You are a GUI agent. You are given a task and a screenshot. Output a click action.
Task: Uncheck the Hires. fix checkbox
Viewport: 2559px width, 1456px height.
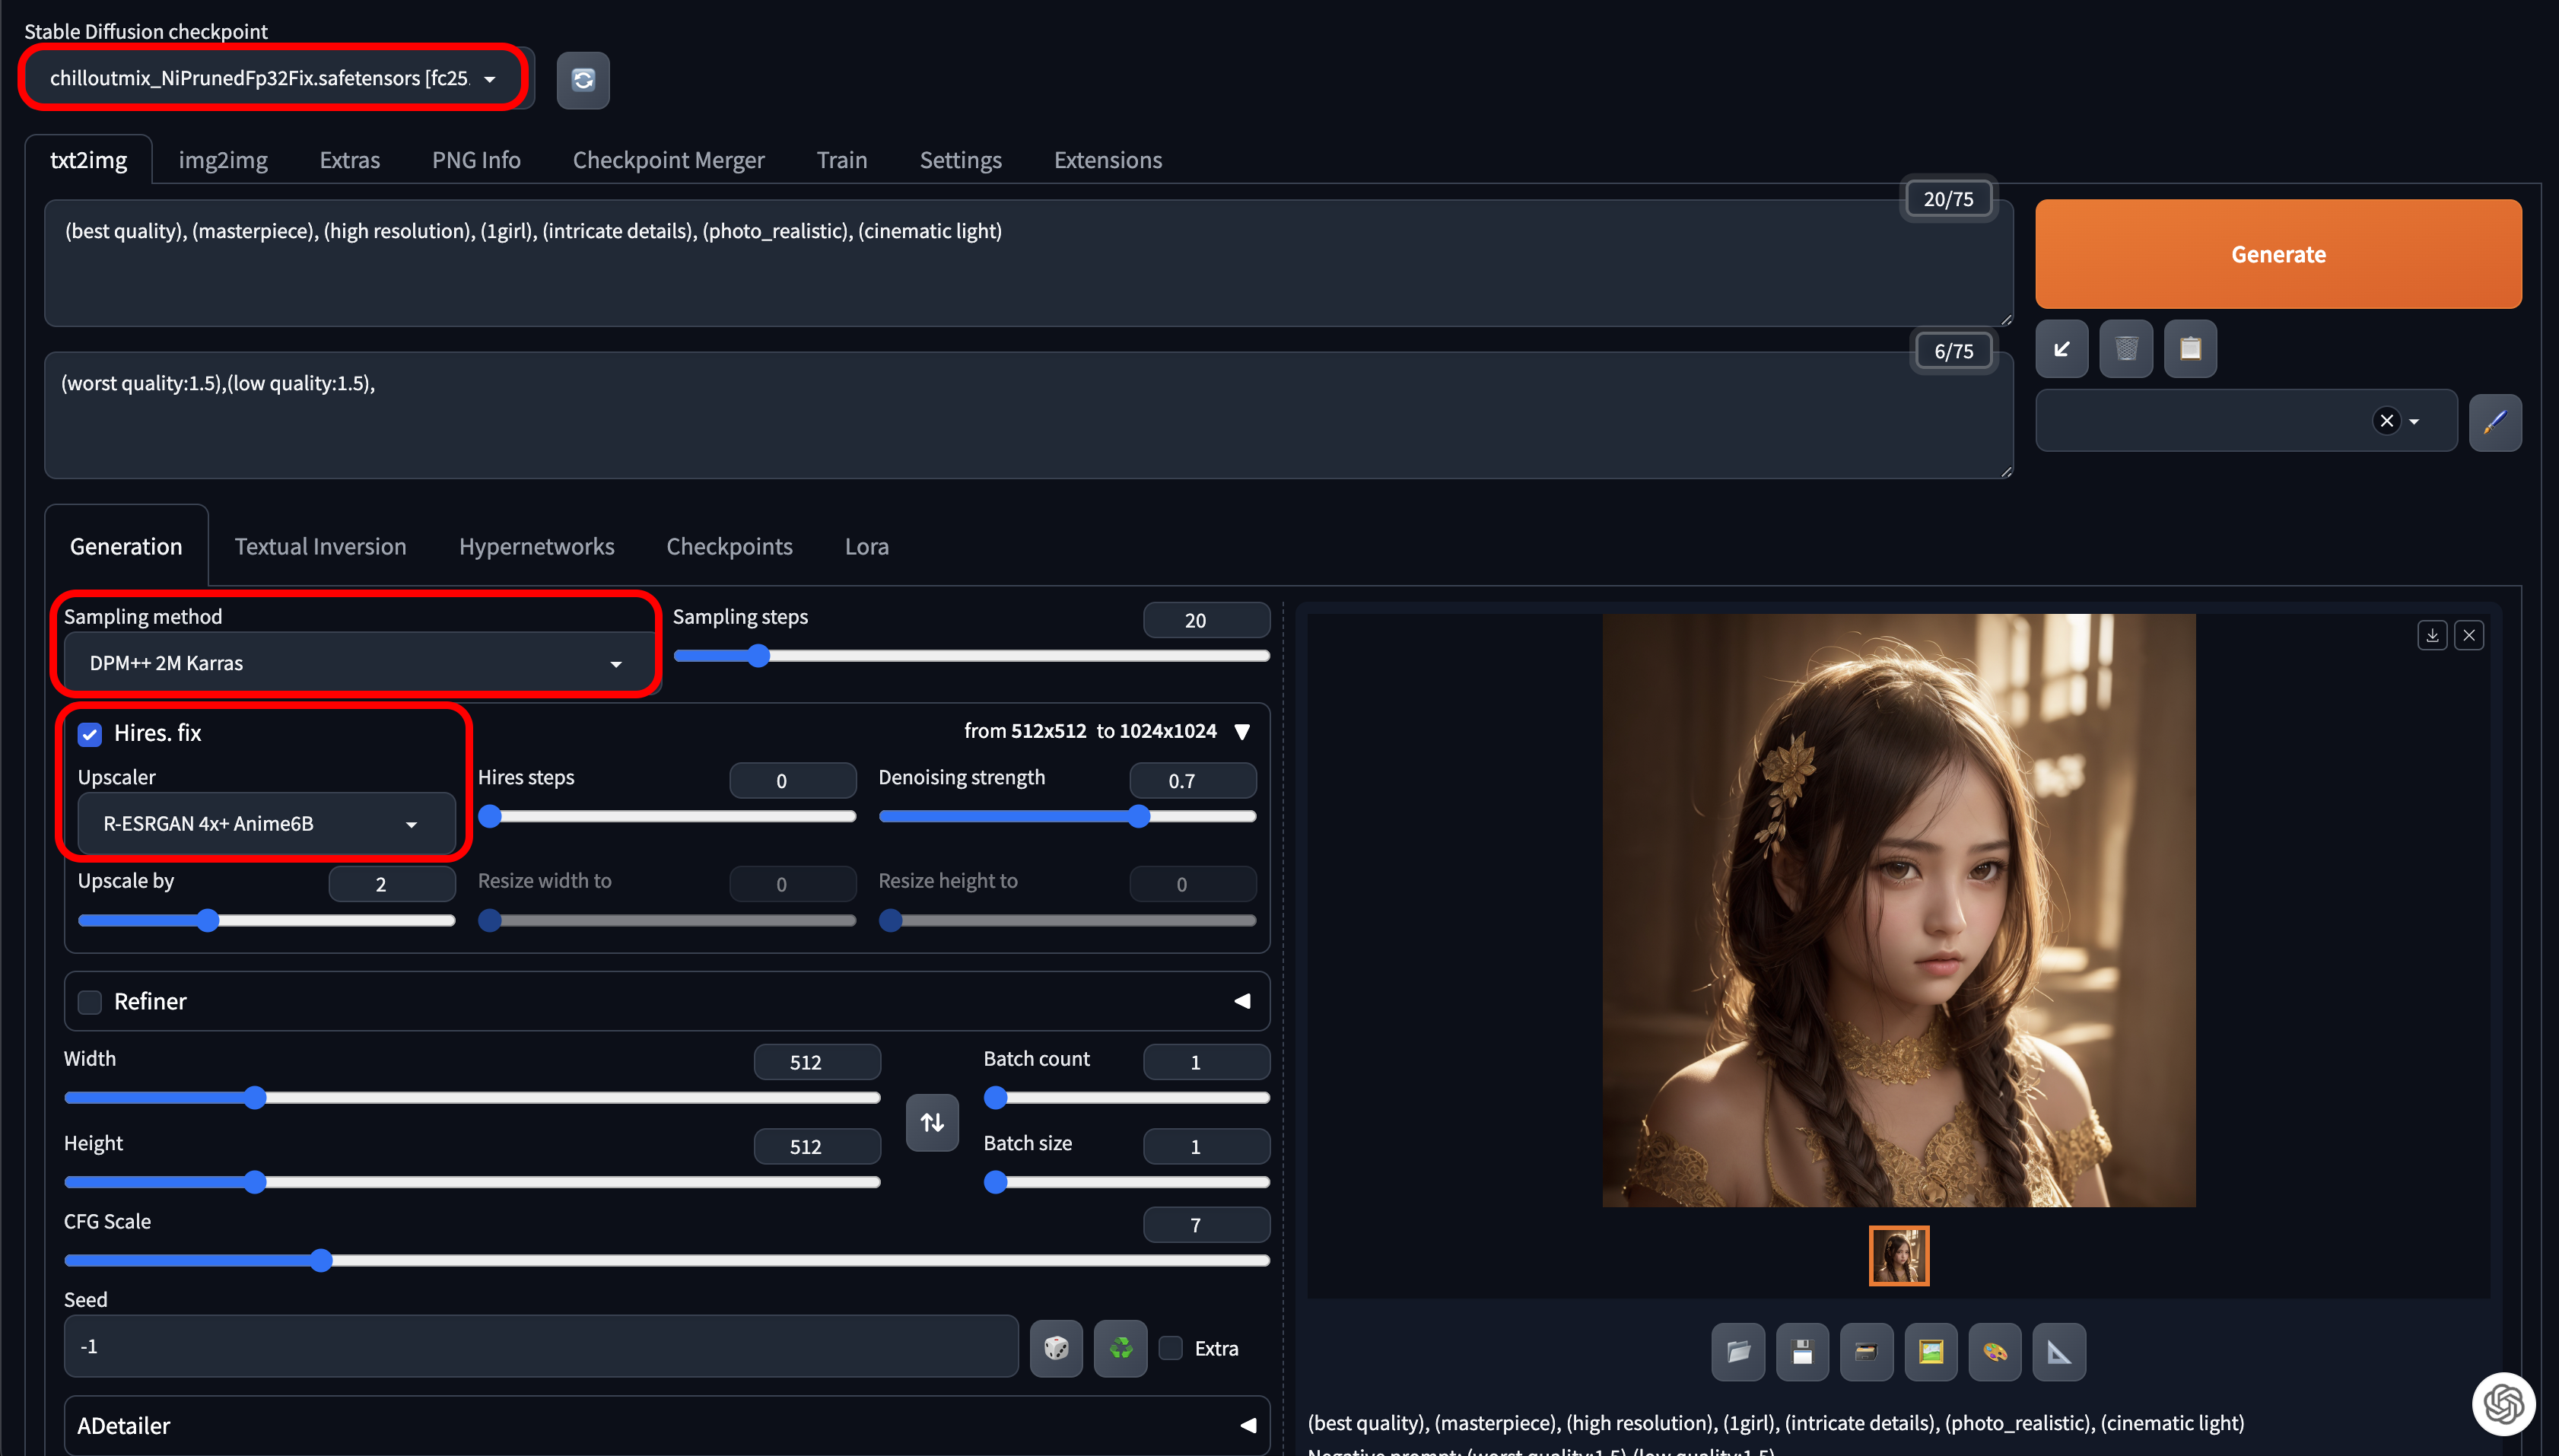point(90,735)
